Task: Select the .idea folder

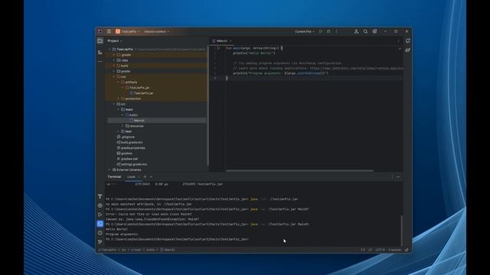Action: pyautogui.click(x=122, y=60)
